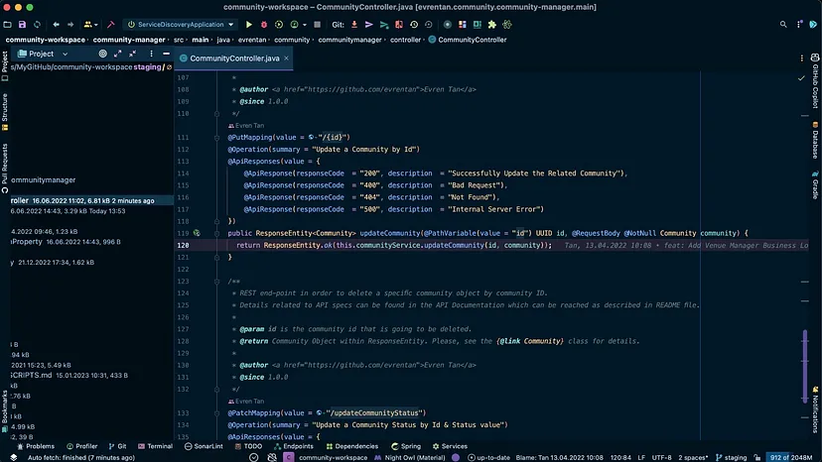Toggle Pull Requests tool window
Screen dimensions: 822x462
tap(5, 169)
